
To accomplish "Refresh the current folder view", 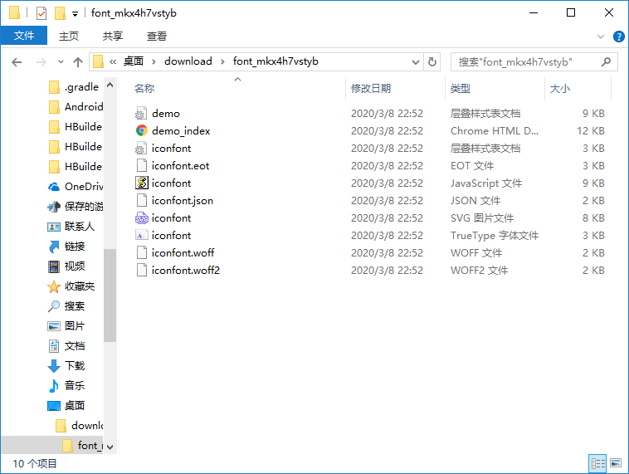I will pyautogui.click(x=432, y=61).
